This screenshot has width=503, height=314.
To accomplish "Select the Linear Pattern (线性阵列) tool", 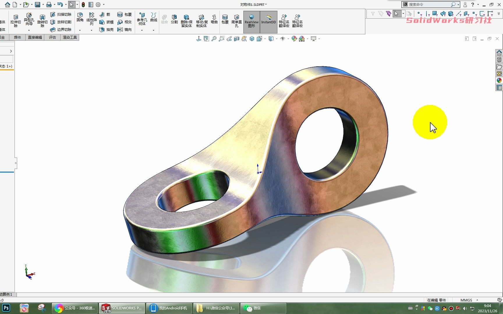I will coord(91,19).
